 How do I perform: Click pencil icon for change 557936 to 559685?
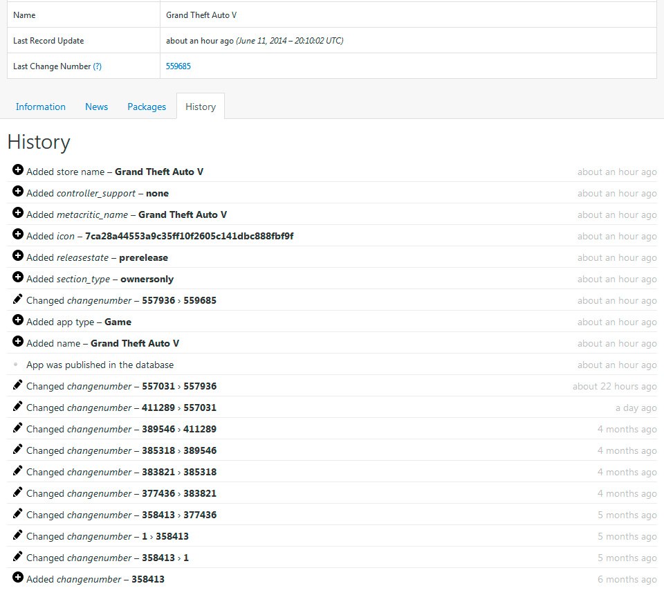[17, 299]
